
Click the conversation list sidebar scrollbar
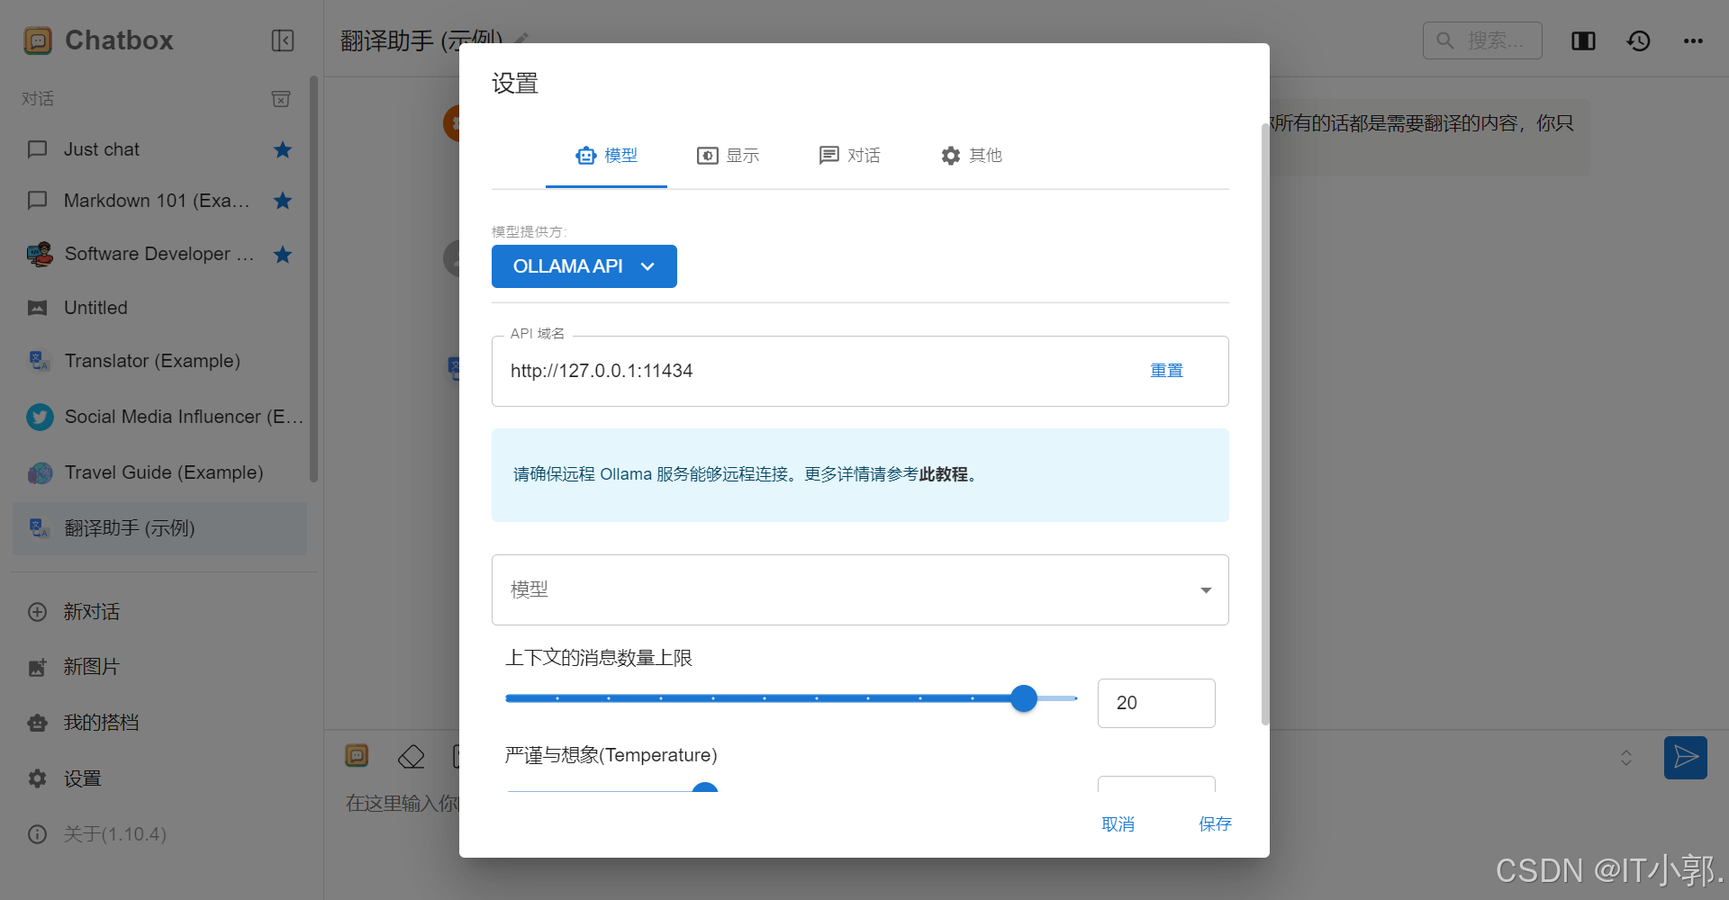point(313,279)
